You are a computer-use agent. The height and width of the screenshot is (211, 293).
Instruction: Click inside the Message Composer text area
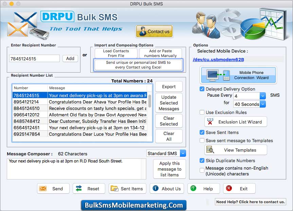click(76, 169)
